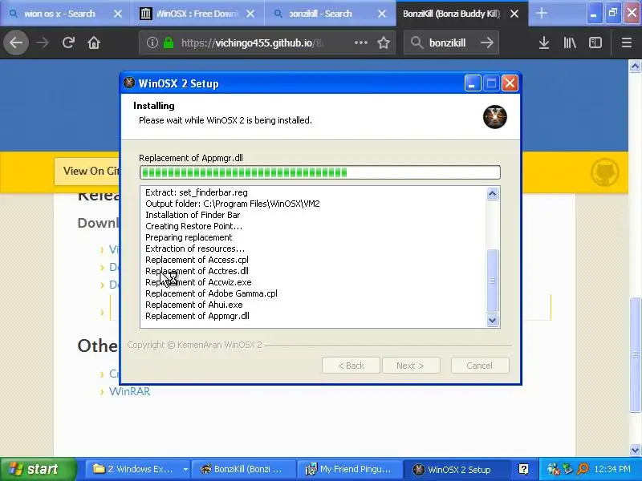Click the Back button in setup

[x=351, y=366]
